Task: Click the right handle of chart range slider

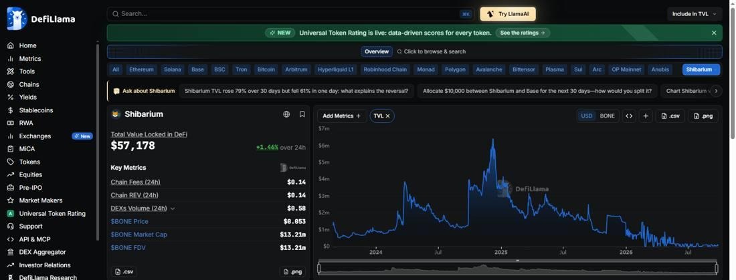Action: click(717, 268)
